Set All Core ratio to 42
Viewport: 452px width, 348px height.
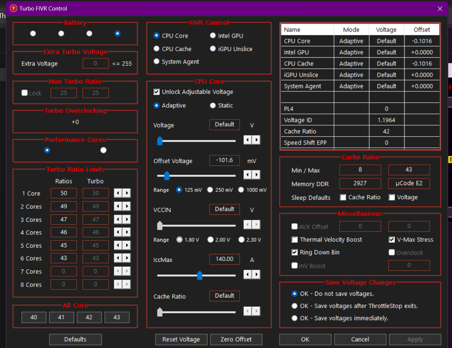coord(89,318)
